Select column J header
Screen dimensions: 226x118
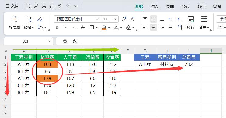click(x=211, y=51)
